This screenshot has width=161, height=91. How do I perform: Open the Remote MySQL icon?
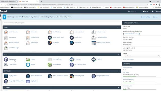click(71, 76)
